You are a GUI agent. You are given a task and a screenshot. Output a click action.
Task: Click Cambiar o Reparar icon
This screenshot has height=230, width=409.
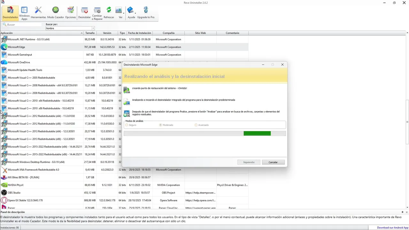[97, 13]
